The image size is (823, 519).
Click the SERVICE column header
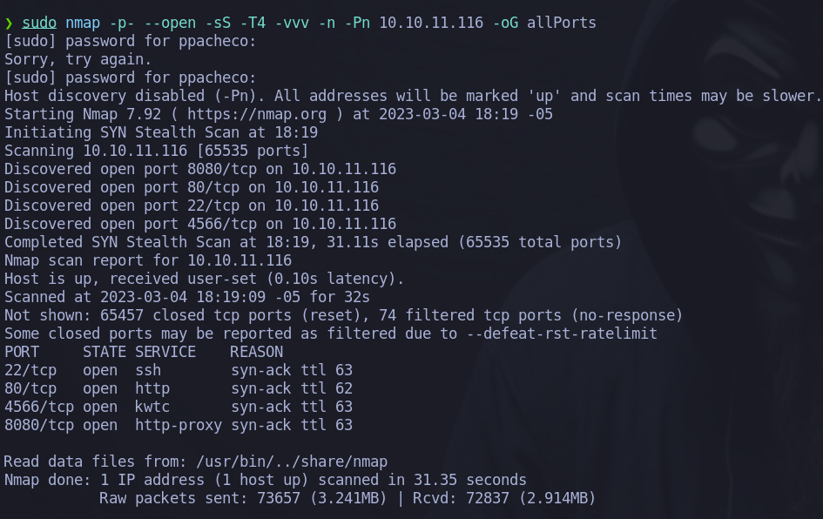point(165,352)
